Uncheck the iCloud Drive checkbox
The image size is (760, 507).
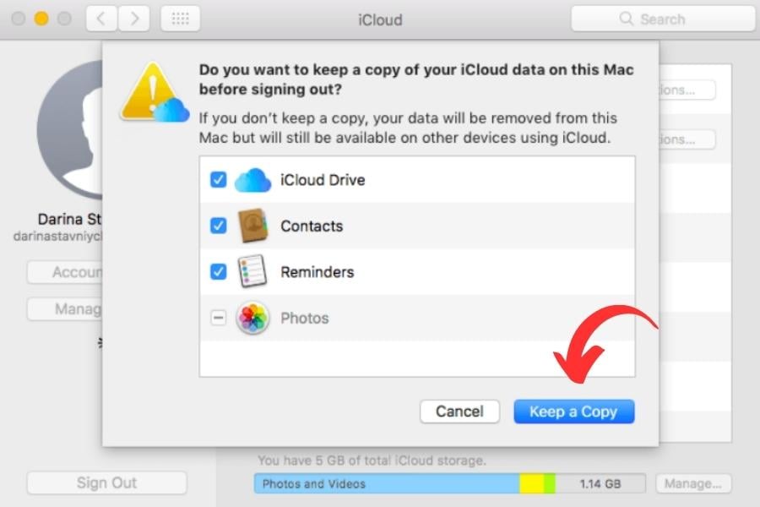tap(219, 179)
